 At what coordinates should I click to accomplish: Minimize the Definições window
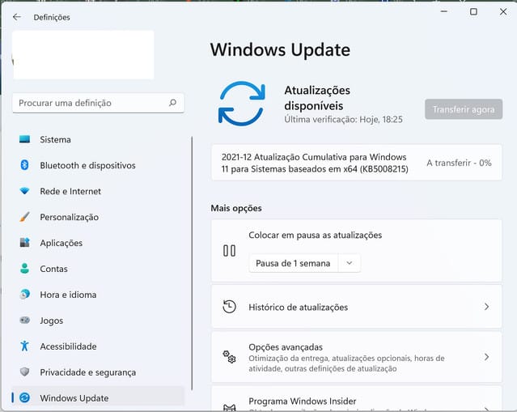(444, 11)
